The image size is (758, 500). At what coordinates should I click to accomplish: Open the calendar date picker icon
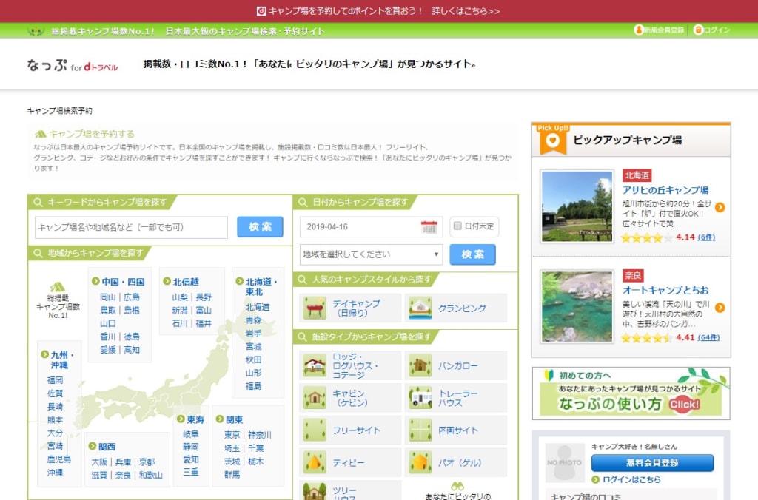tap(429, 226)
